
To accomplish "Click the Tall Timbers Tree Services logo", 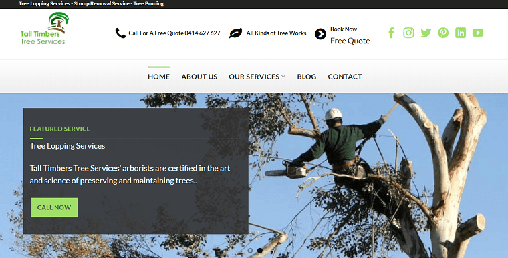I will click(x=44, y=29).
